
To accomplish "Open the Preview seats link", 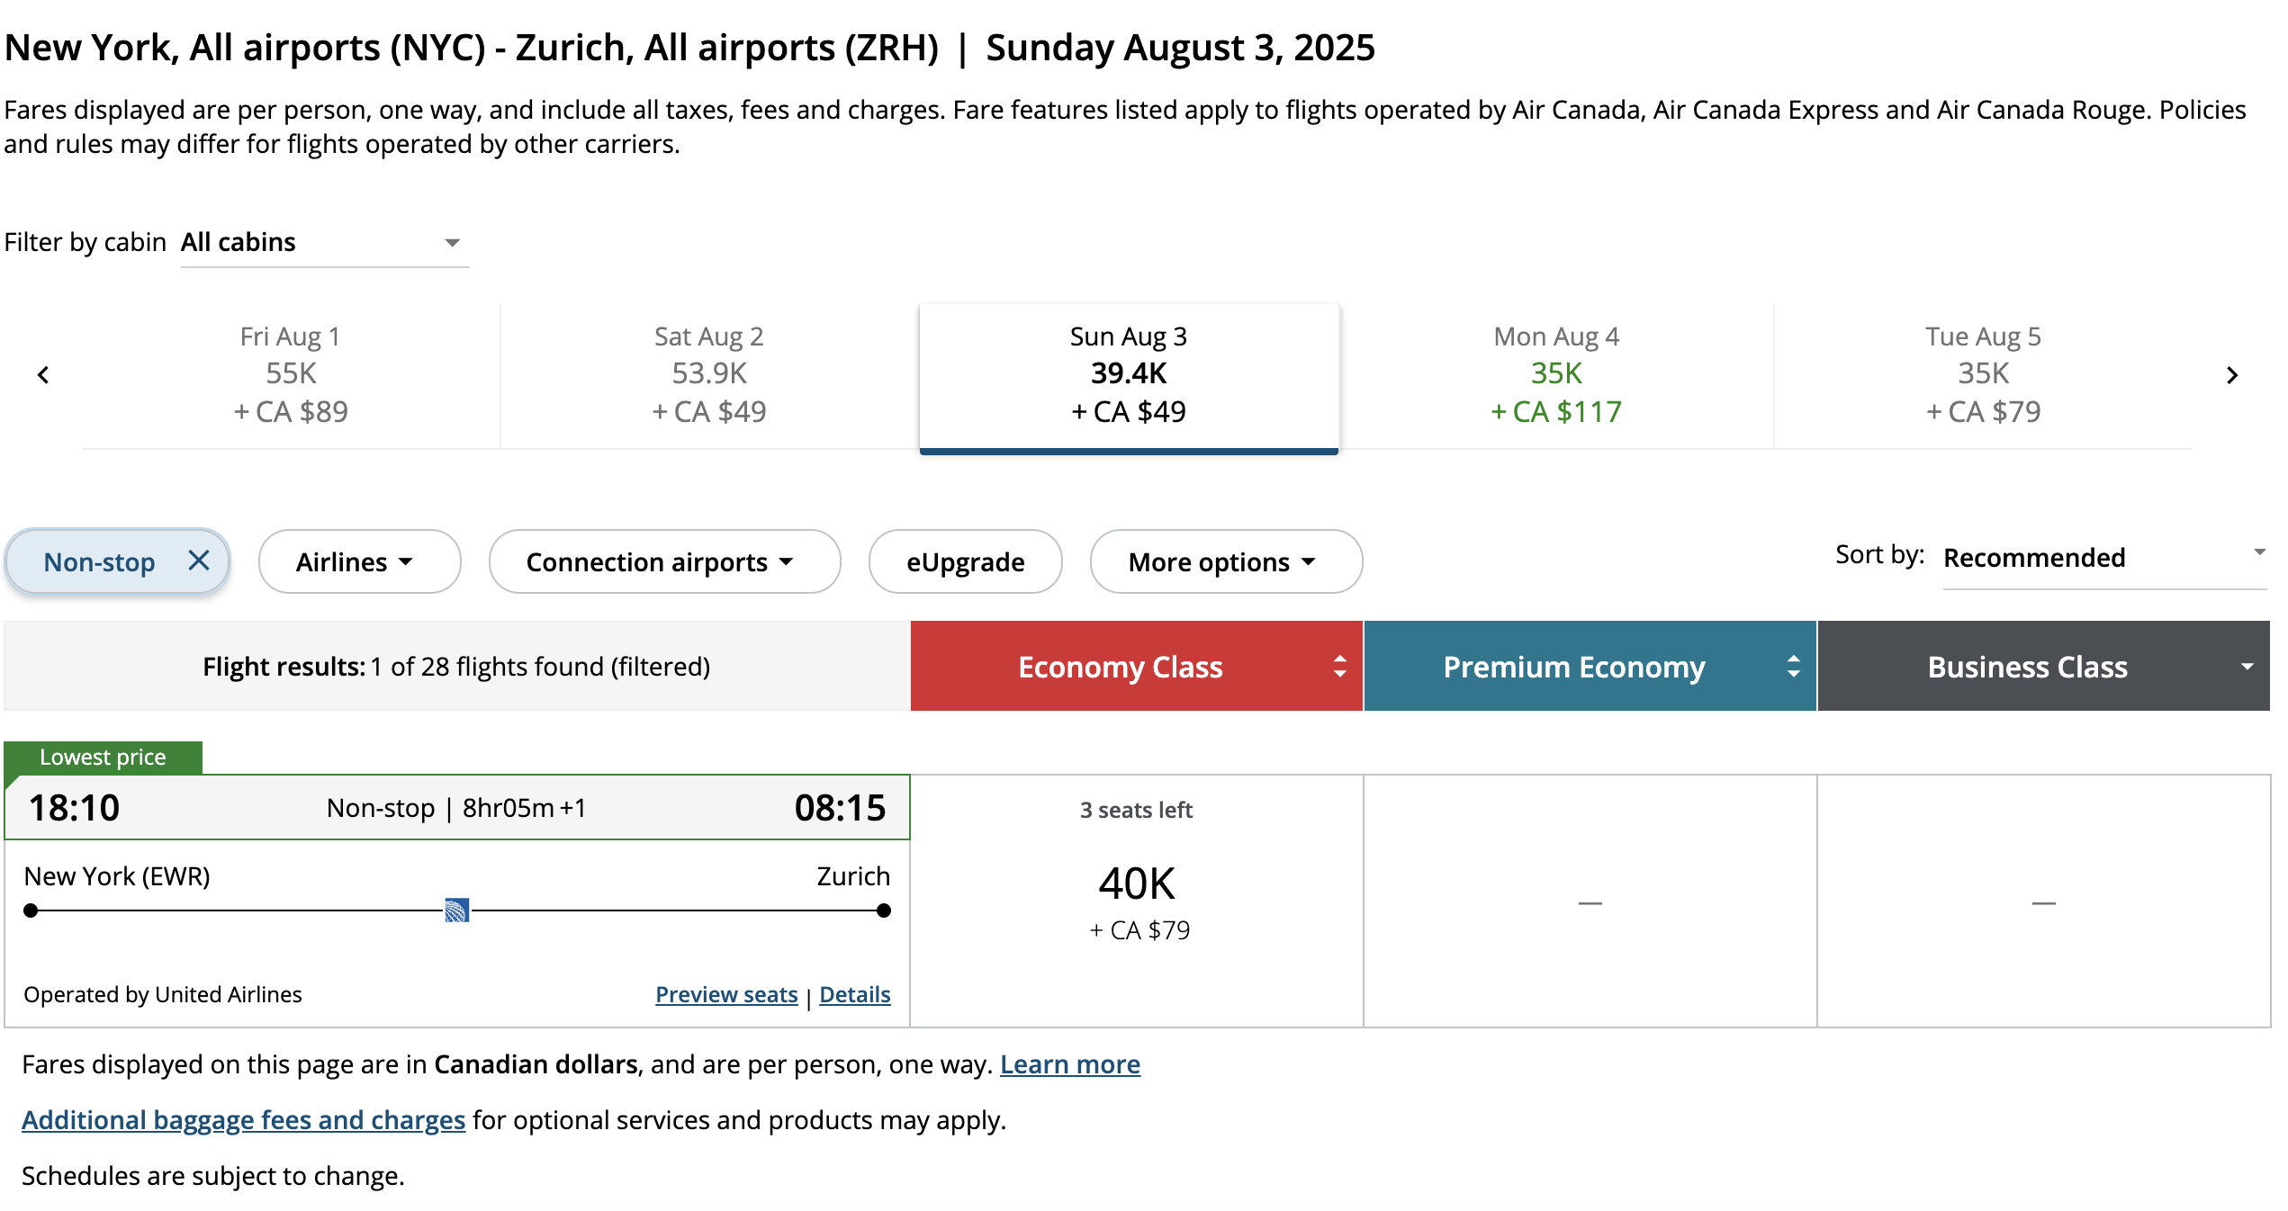I will point(726,994).
